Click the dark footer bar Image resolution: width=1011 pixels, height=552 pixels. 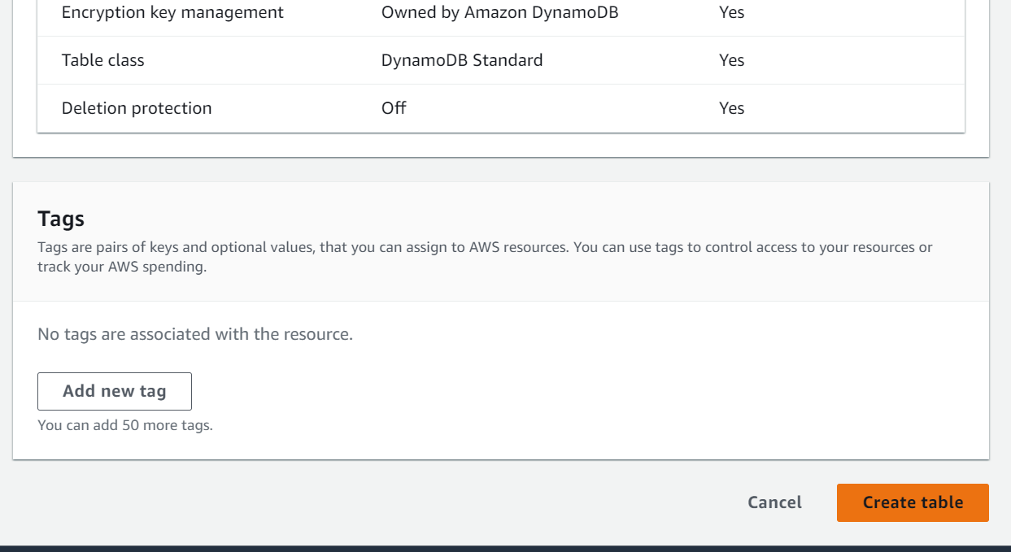tap(505, 547)
